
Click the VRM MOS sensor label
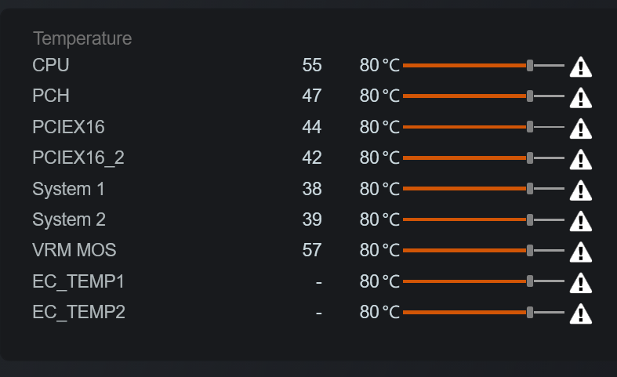(x=74, y=250)
